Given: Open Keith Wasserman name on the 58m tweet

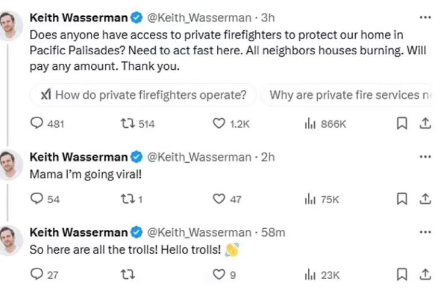Looking at the screenshot, I should [x=78, y=232].
